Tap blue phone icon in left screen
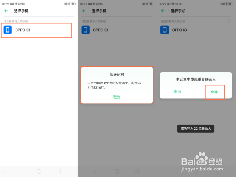The image size is (236, 177). 8,30
